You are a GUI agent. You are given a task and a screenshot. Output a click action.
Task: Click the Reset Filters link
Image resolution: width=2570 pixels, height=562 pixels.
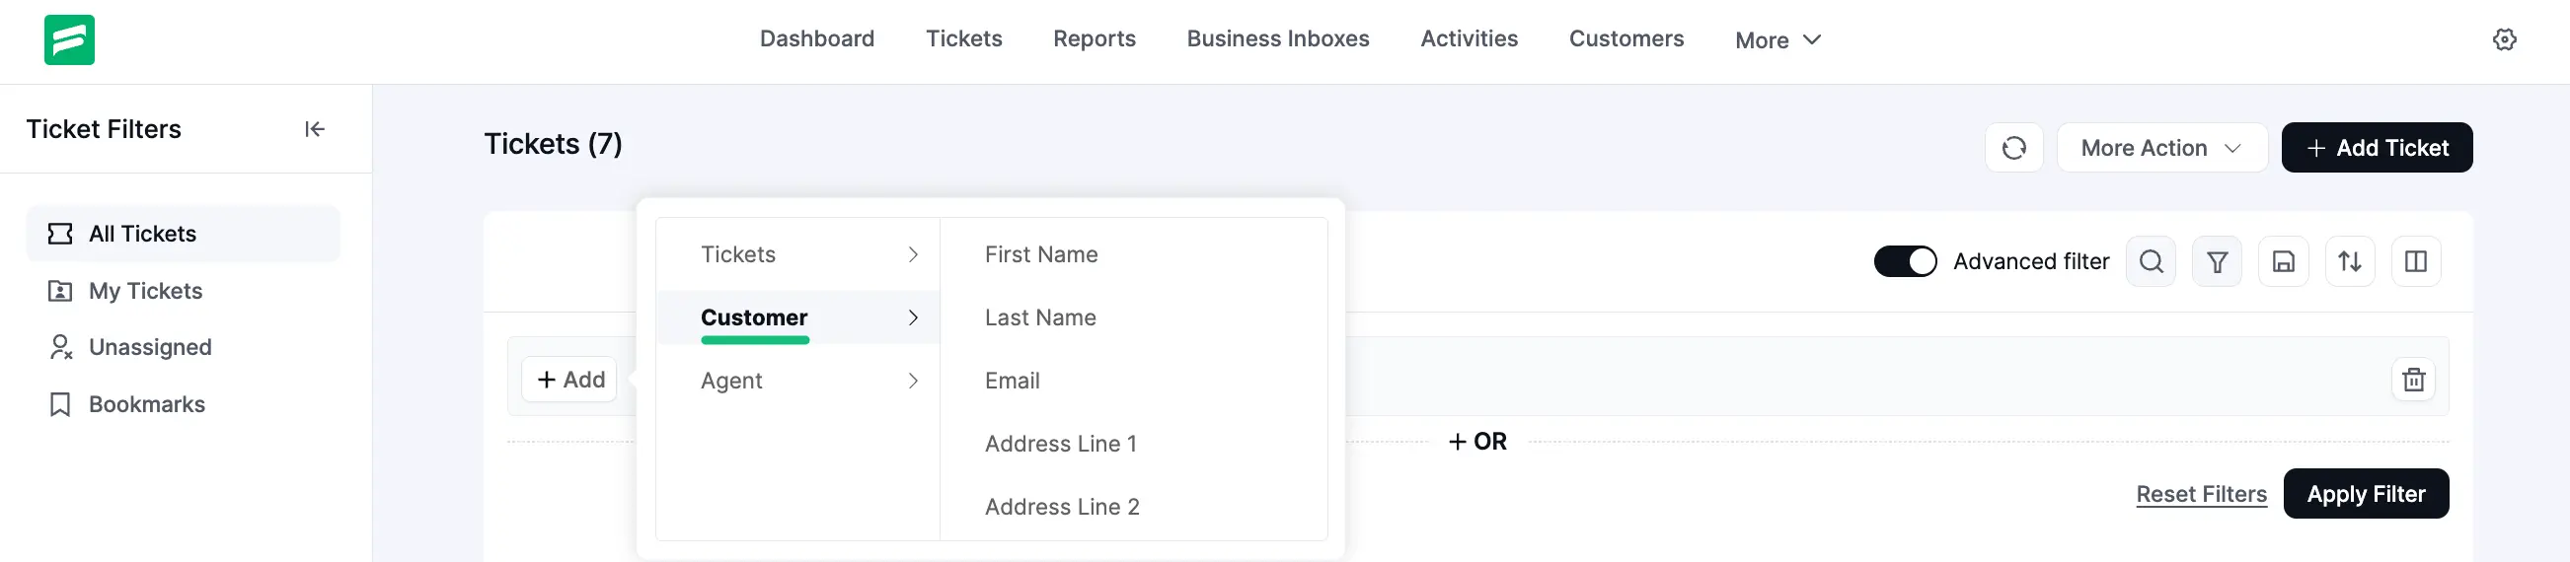pyautogui.click(x=2201, y=494)
